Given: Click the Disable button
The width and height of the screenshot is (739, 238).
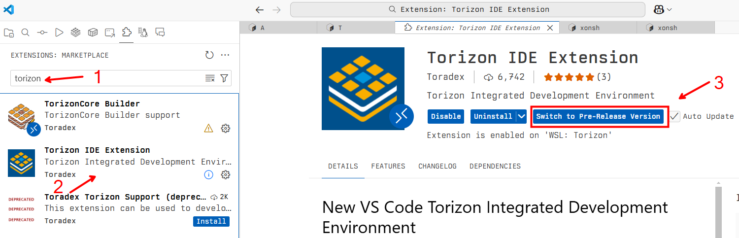Looking at the screenshot, I should (x=446, y=116).
